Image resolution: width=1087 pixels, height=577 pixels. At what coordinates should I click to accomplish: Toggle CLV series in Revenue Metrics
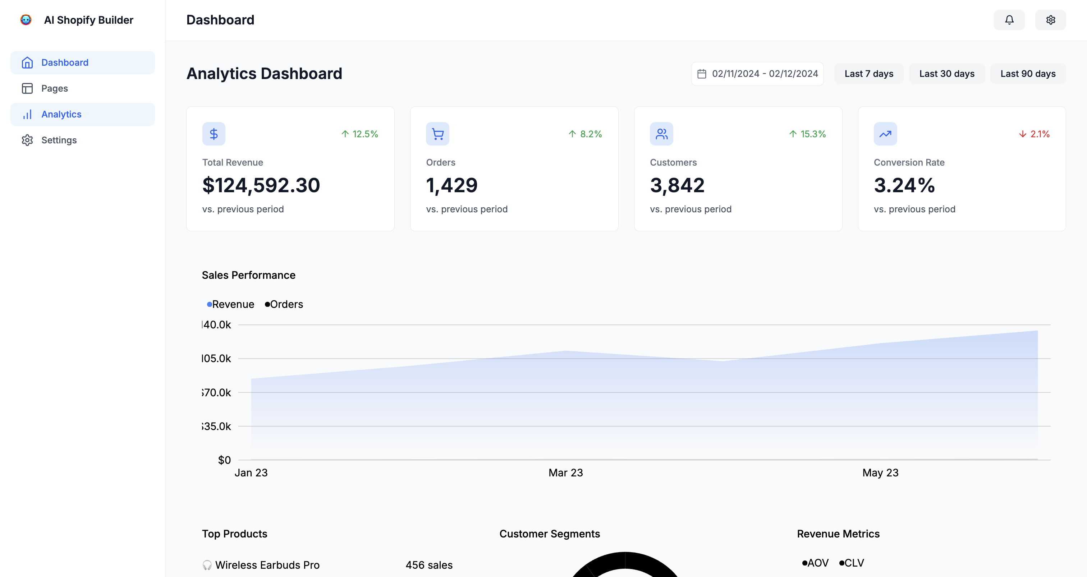click(x=852, y=563)
